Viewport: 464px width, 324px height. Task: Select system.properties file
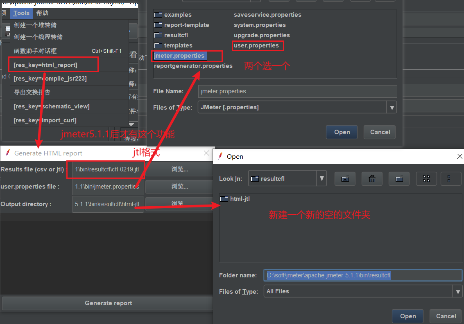pyautogui.click(x=260, y=25)
